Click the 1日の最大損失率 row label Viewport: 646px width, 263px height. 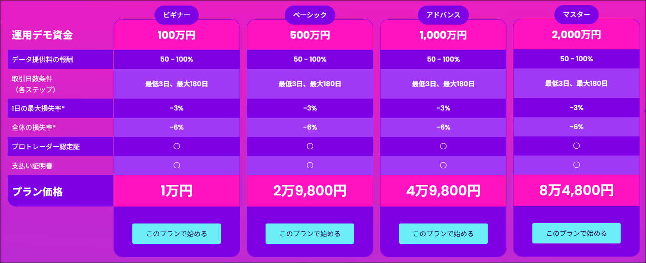coord(38,108)
